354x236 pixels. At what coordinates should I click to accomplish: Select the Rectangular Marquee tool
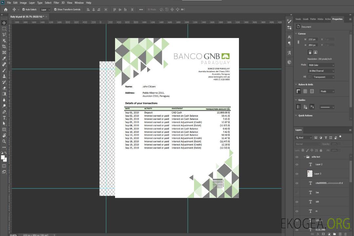pos(4,29)
